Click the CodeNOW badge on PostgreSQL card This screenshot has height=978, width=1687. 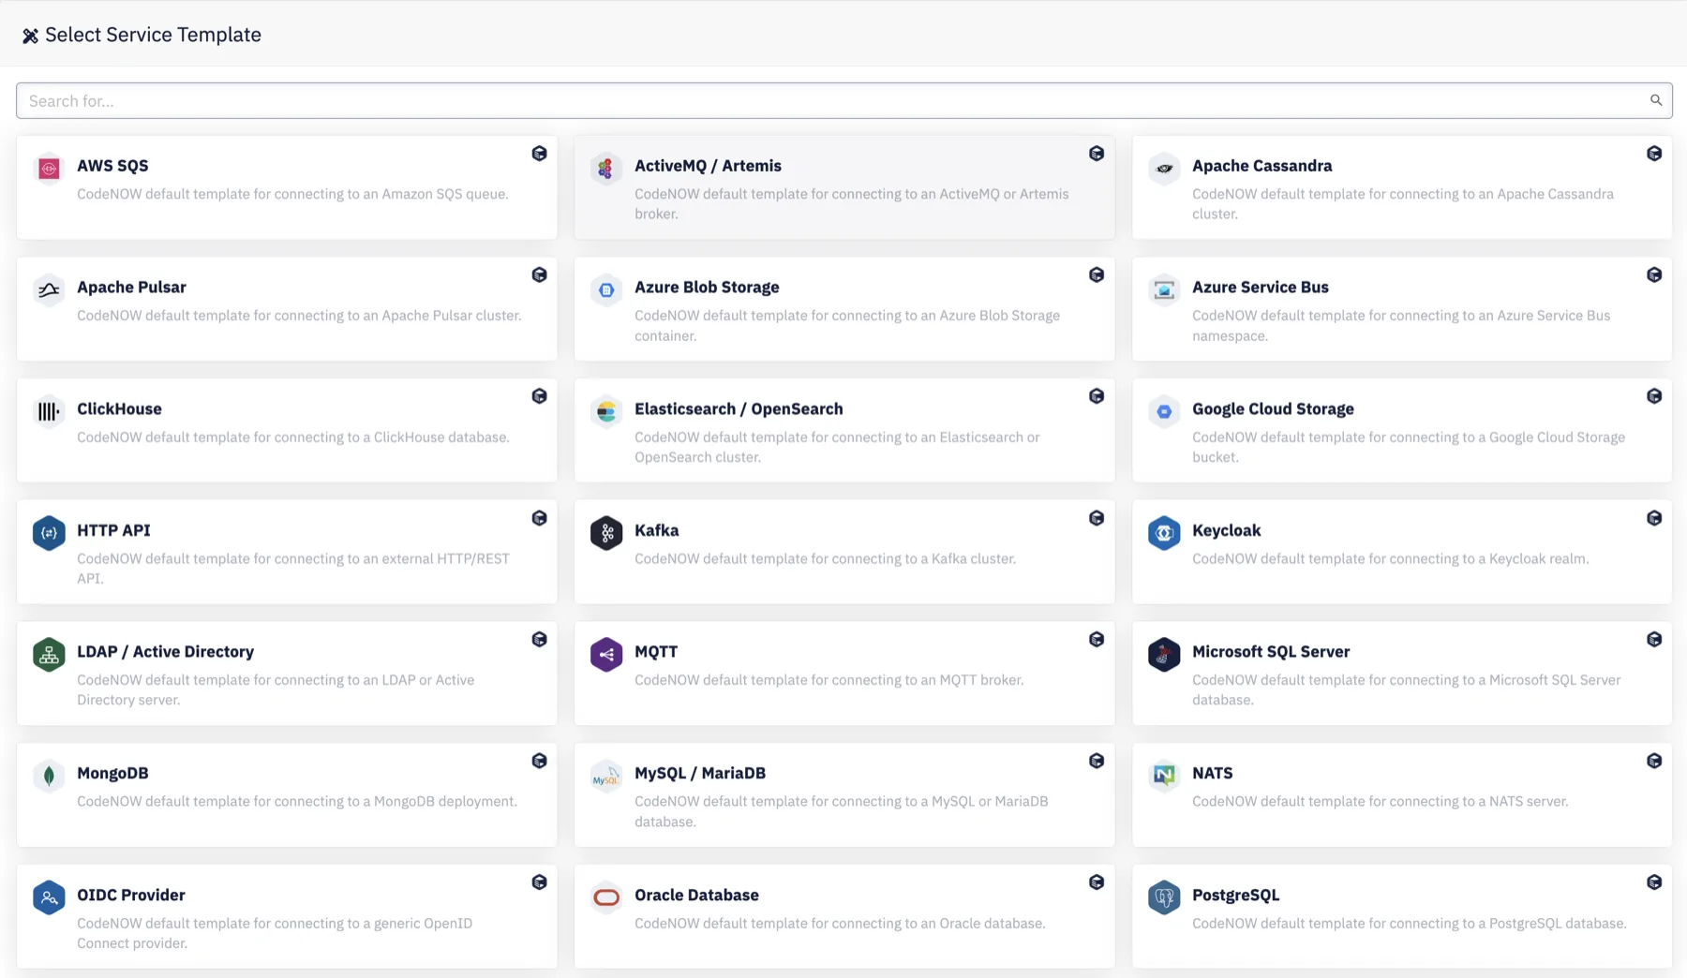[1654, 882]
